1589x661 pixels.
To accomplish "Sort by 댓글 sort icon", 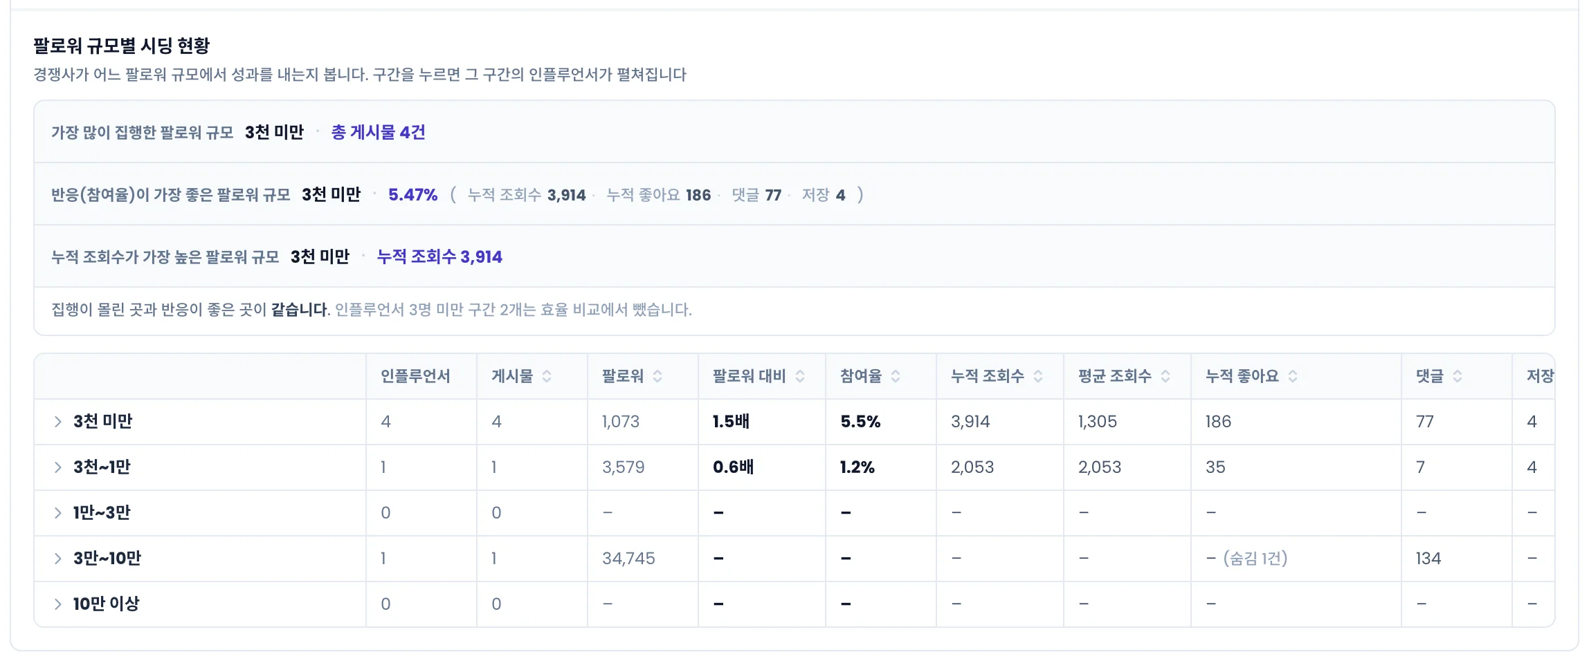I will 1458,376.
